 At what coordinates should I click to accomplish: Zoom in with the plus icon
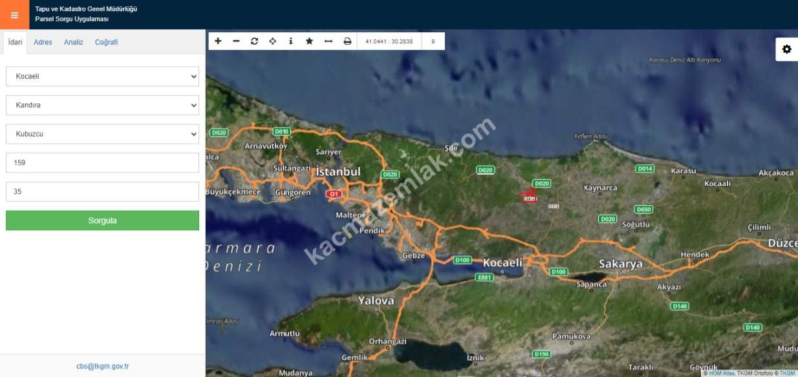click(218, 41)
